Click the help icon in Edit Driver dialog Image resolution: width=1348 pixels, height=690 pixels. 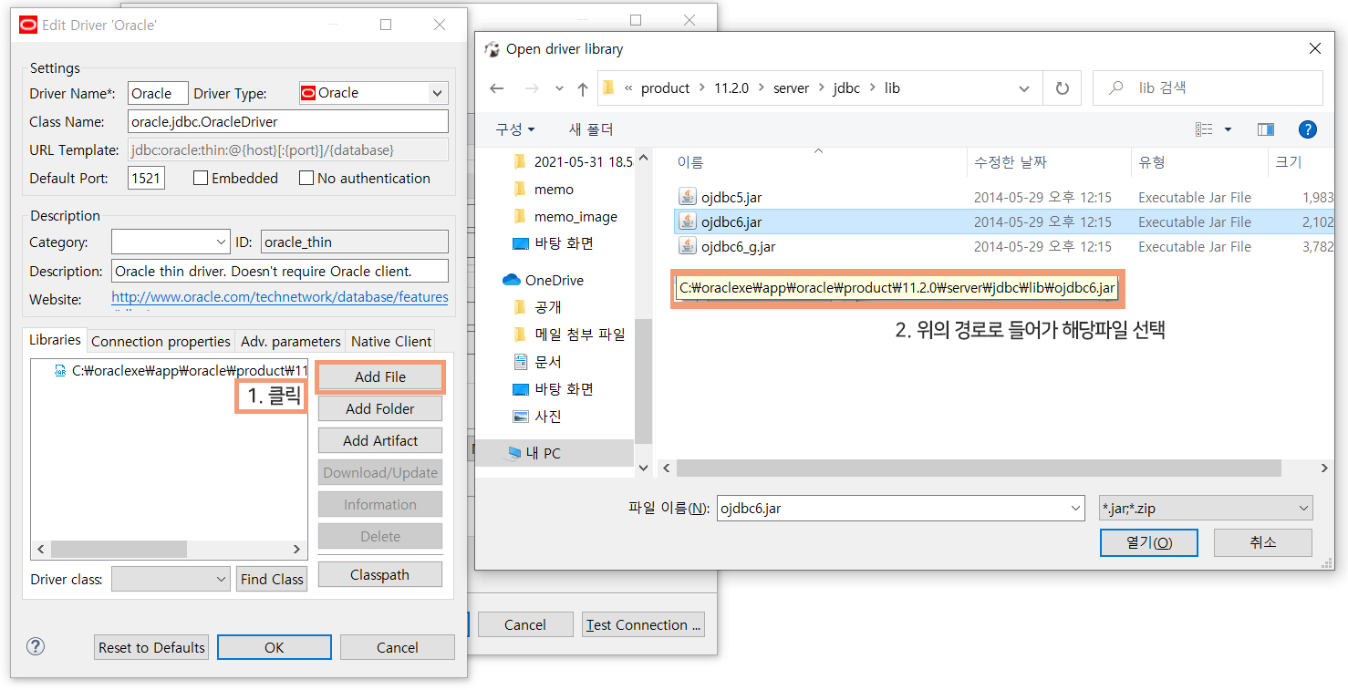point(35,646)
